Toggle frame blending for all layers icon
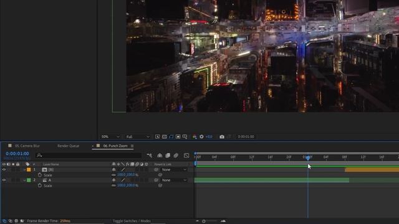This screenshot has width=399, height=224. pyautogui.click(x=168, y=156)
